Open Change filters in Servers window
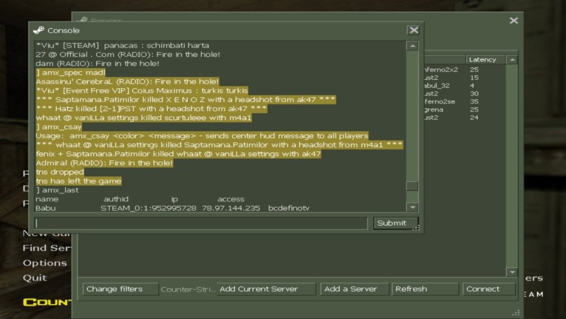 [x=120, y=289]
